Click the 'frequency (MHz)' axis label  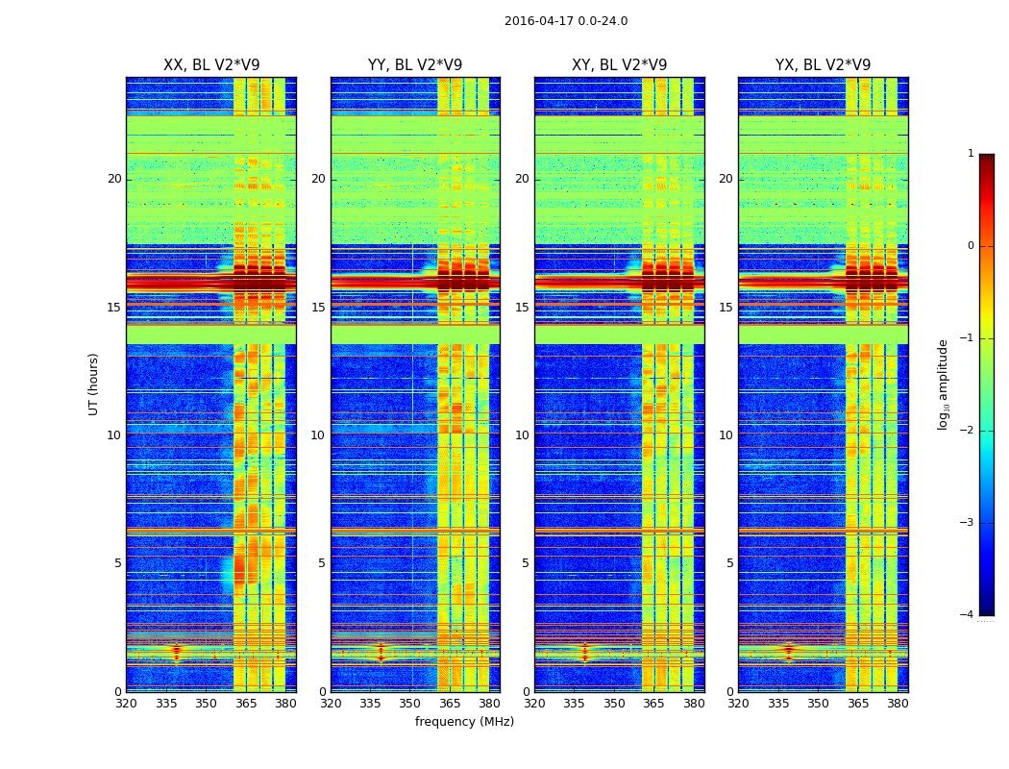[x=464, y=721]
